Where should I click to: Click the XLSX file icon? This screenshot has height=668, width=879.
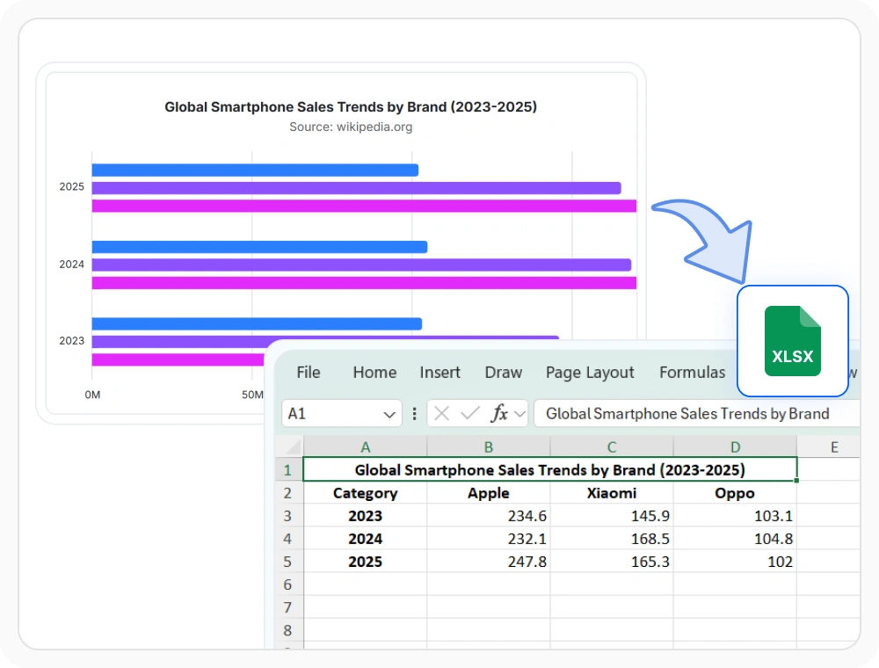coord(793,341)
